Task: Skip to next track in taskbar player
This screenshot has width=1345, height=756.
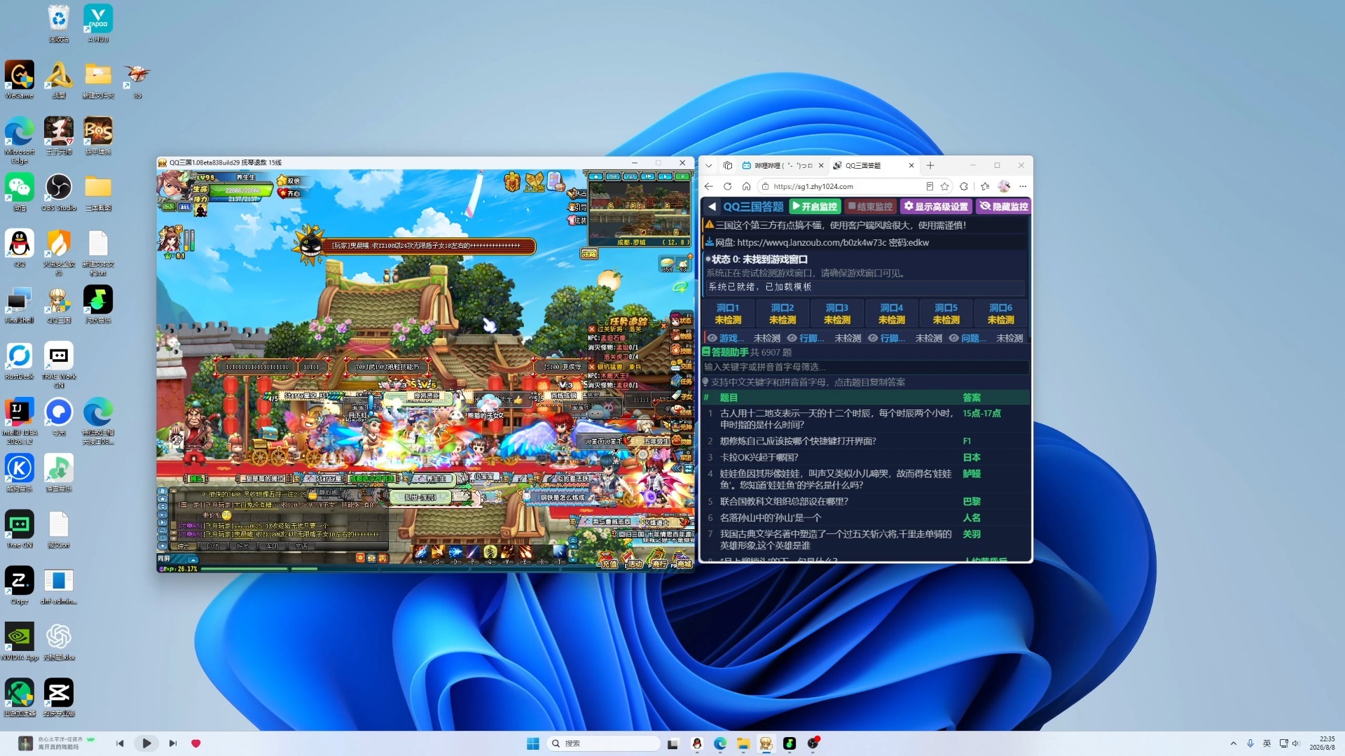Action: point(172,743)
